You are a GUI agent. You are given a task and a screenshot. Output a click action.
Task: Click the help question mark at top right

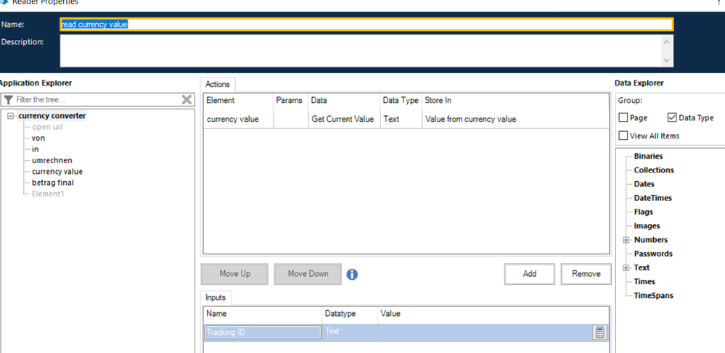[x=718, y=4]
